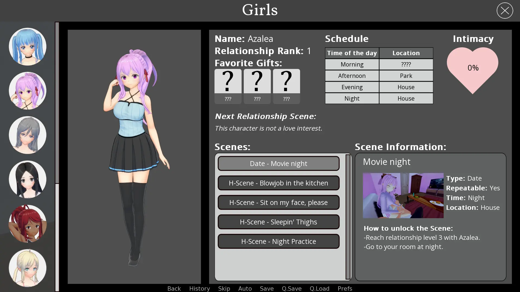Select the blue twin-tail girl portrait
This screenshot has height=292, width=520.
click(27, 47)
